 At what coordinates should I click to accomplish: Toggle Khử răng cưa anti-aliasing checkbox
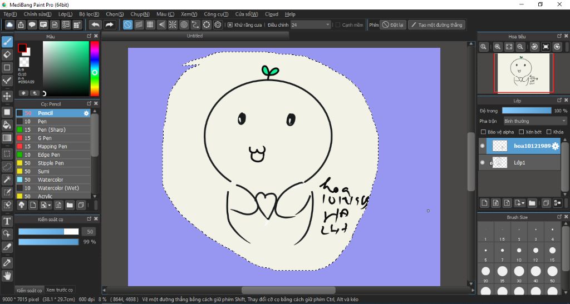tap(230, 25)
